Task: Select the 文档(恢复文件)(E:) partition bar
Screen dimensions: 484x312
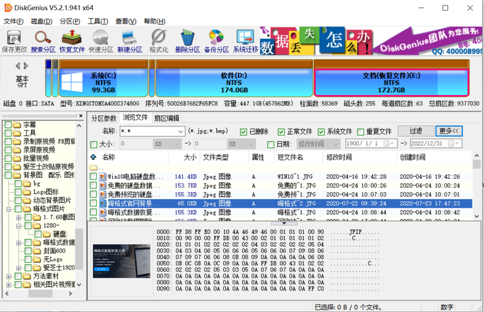Action: (391, 79)
